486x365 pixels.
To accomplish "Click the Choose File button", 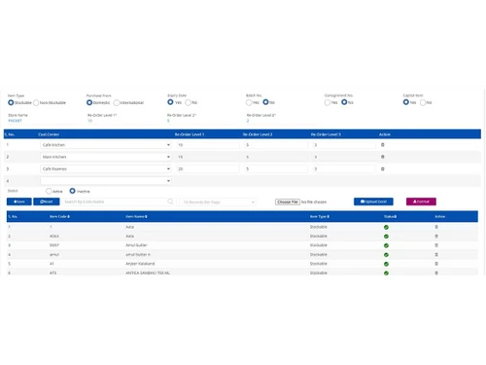I will click(288, 201).
